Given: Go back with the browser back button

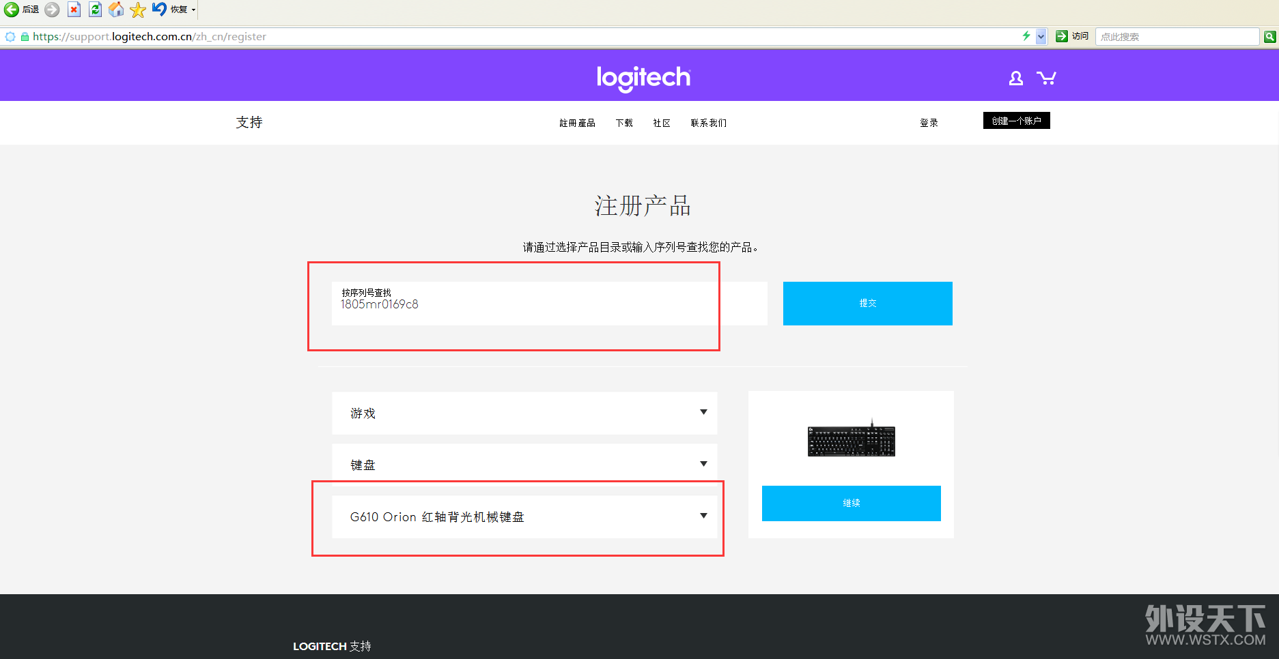Looking at the screenshot, I should tap(21, 10).
